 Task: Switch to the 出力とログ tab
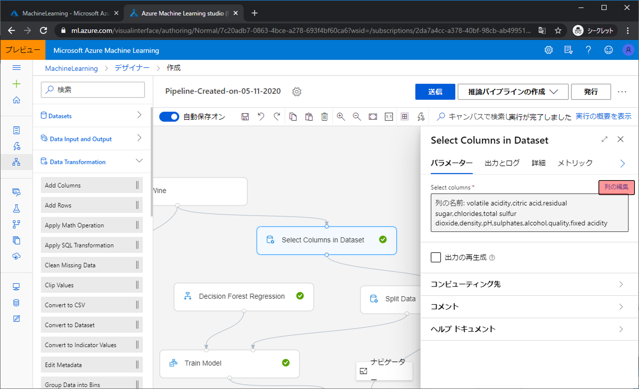coord(502,163)
